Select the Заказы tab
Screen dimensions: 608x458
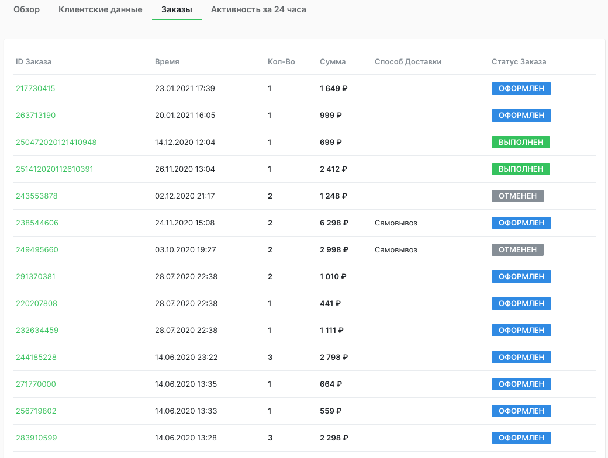[x=177, y=9]
